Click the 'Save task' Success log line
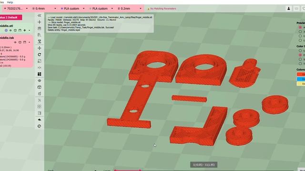Image resolution: width=305 pixels, height=171 pixels. [x=81, y=28]
